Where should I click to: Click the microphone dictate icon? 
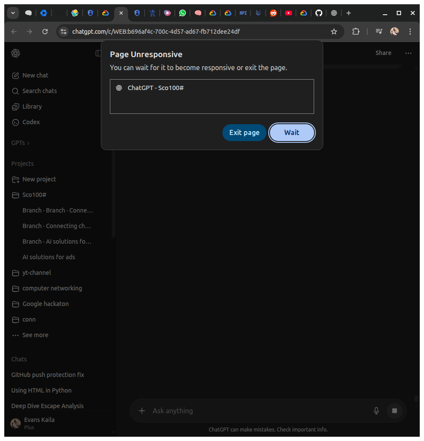click(376, 411)
